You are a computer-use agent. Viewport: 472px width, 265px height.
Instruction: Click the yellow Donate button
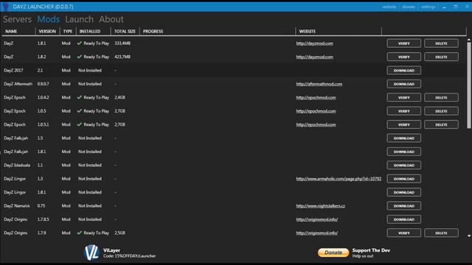pos(333,252)
